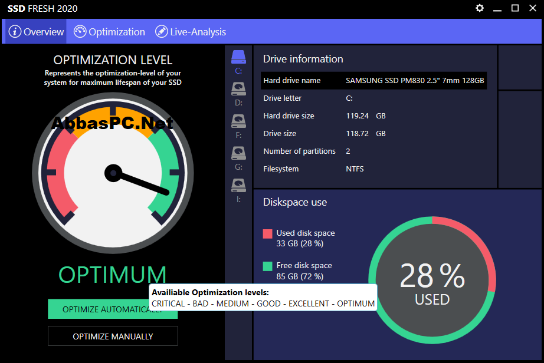The height and width of the screenshot is (363, 544).
Task: Click the Optimization gauge icon
Action: pos(80,31)
